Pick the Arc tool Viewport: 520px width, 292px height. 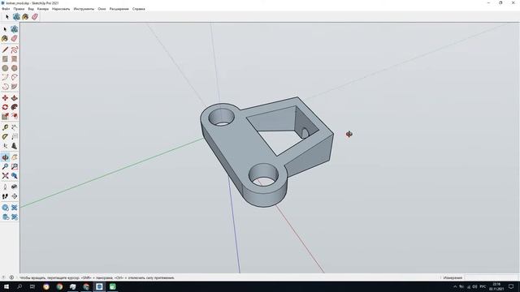[5, 78]
